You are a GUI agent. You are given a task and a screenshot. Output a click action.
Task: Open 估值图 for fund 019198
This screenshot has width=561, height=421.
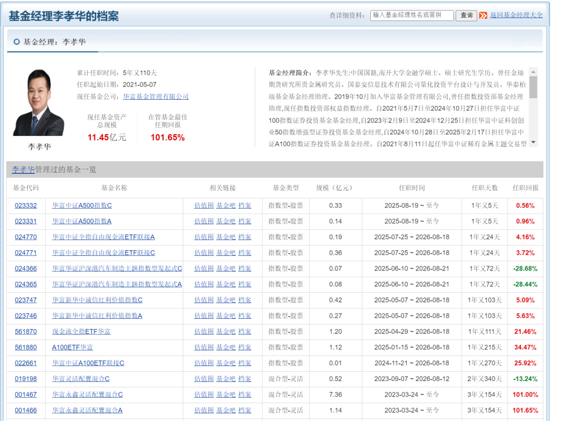[204, 379]
